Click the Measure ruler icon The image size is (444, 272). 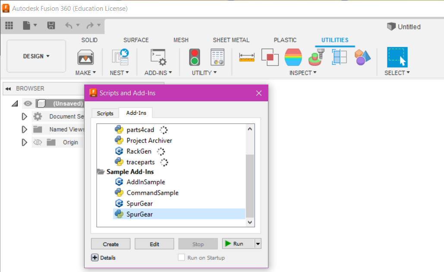click(x=247, y=57)
